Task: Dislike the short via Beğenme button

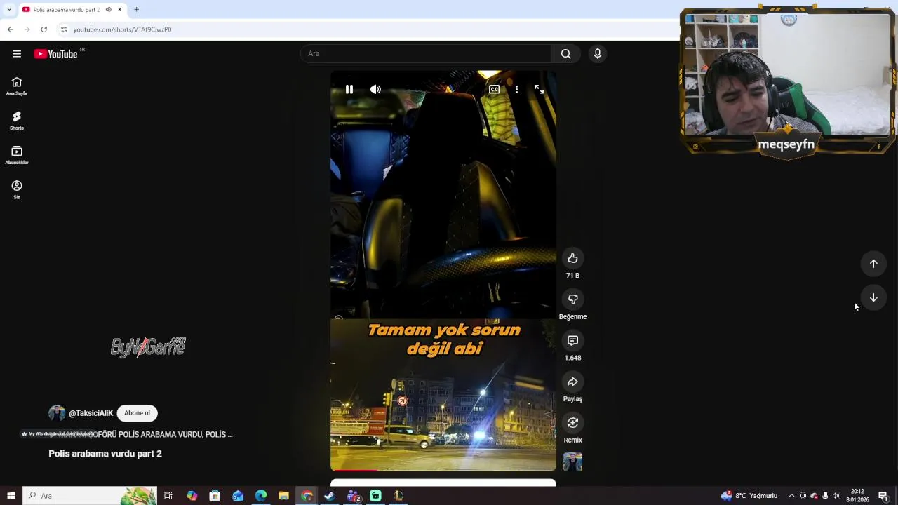Action: point(572,299)
